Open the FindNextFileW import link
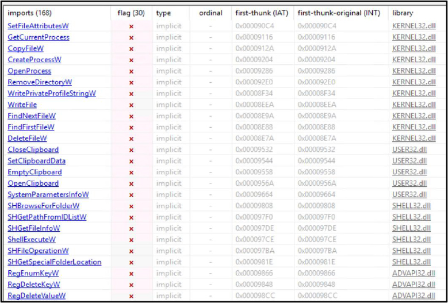Screen dimensions: 448x303 (x=32, y=116)
